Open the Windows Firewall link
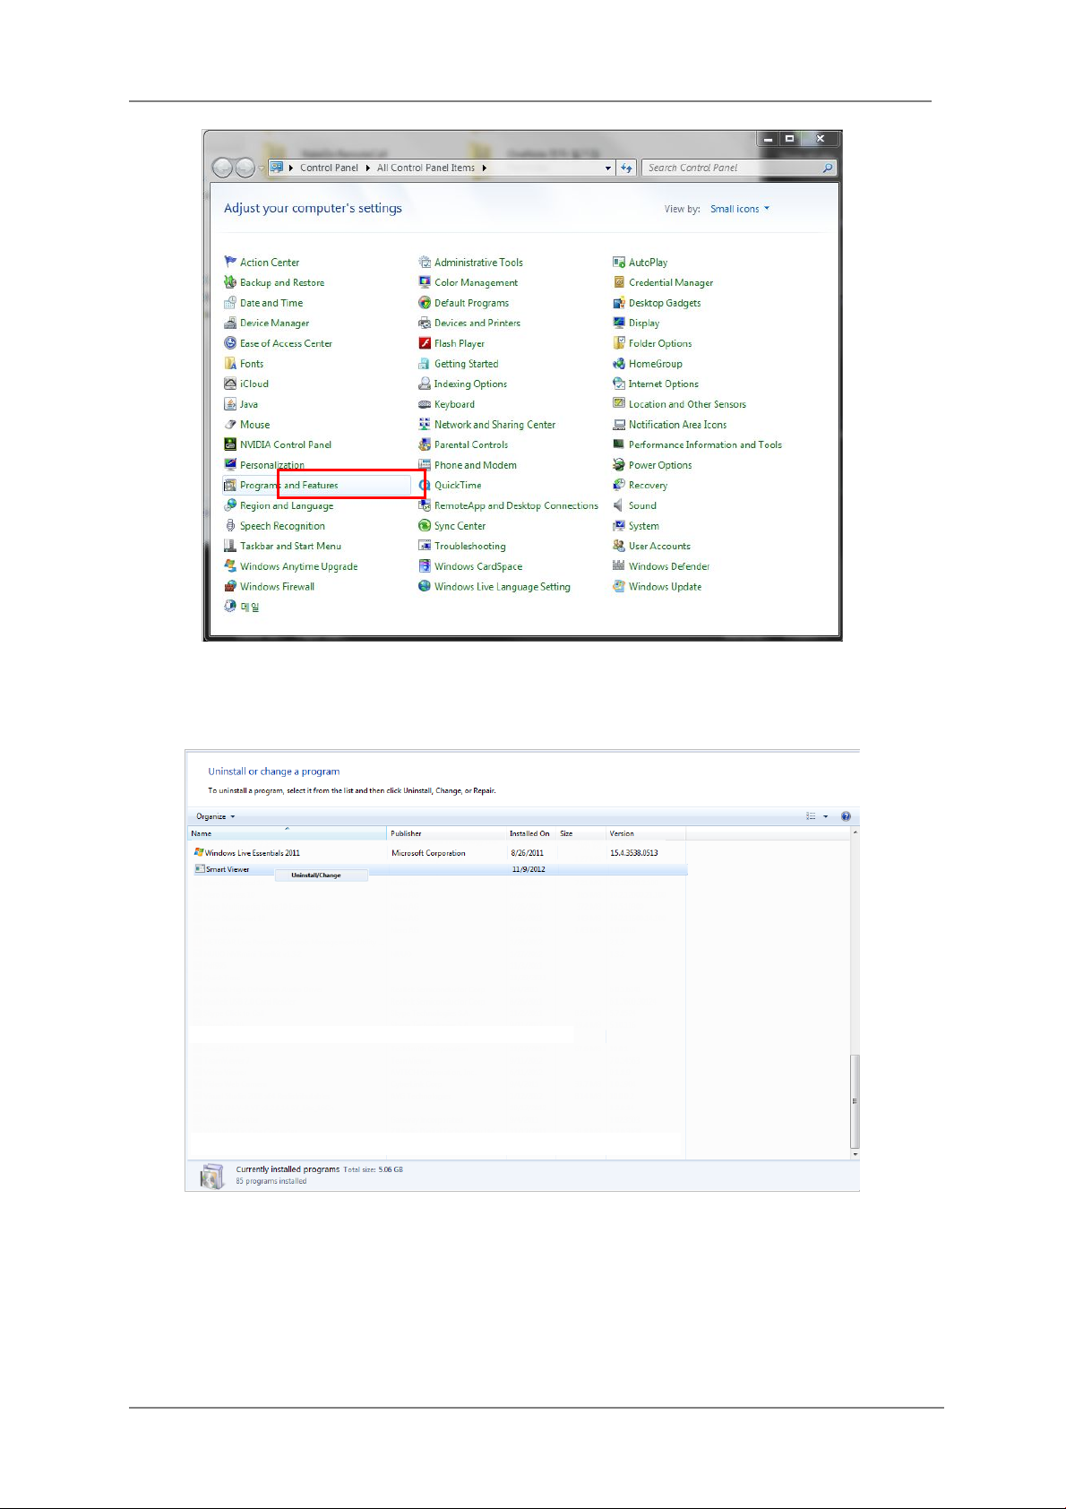 pyautogui.click(x=277, y=587)
